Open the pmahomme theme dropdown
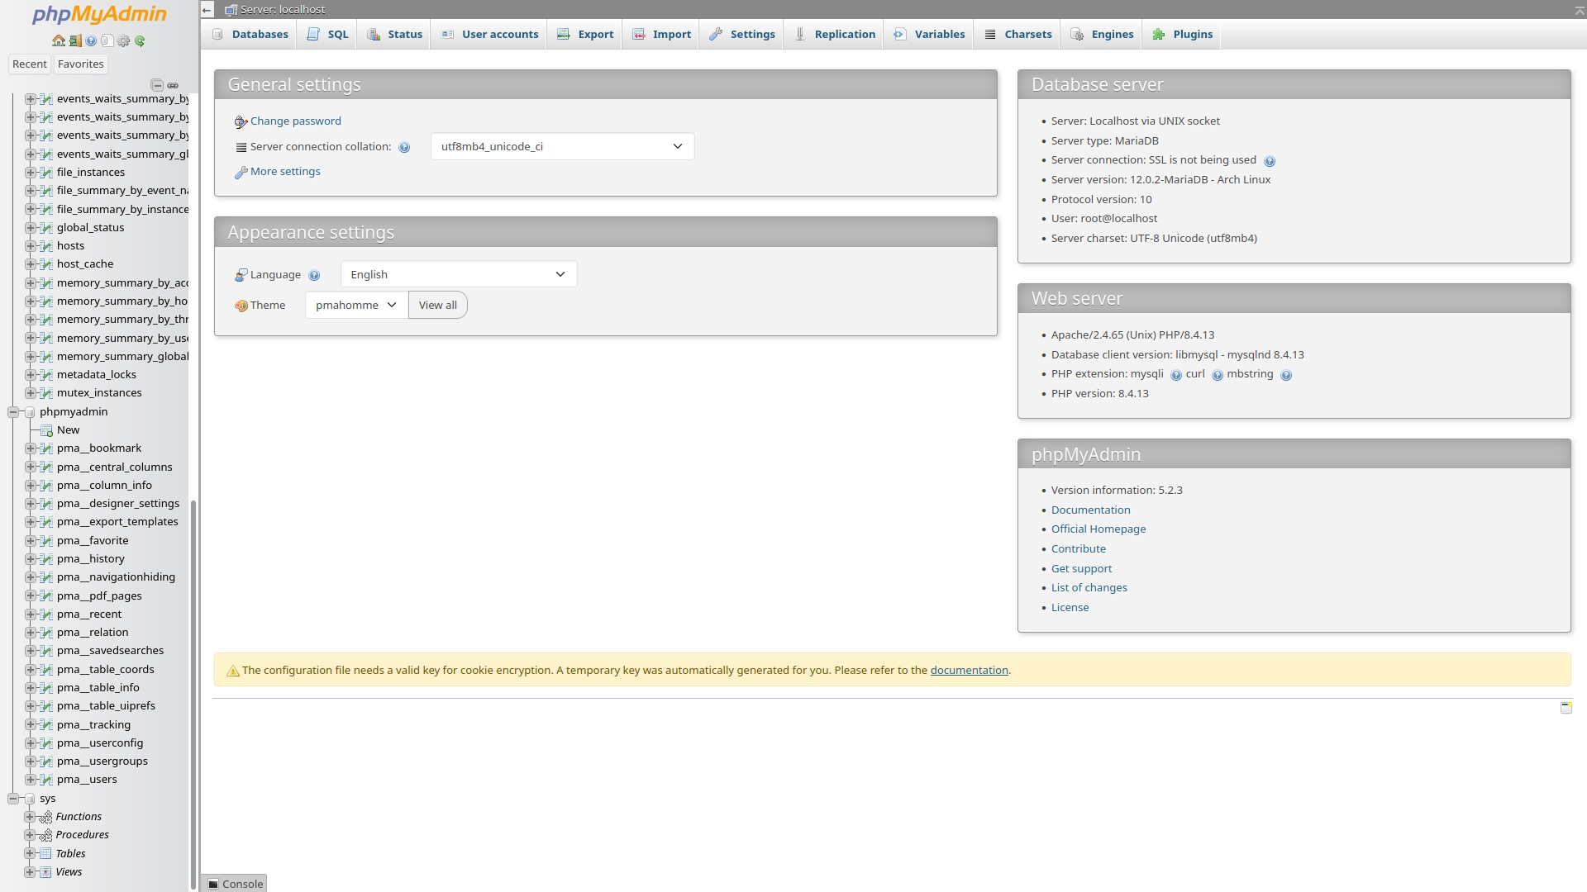This screenshot has height=892, width=1587. [355, 305]
